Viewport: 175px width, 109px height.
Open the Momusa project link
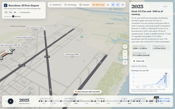tap(16, 16)
